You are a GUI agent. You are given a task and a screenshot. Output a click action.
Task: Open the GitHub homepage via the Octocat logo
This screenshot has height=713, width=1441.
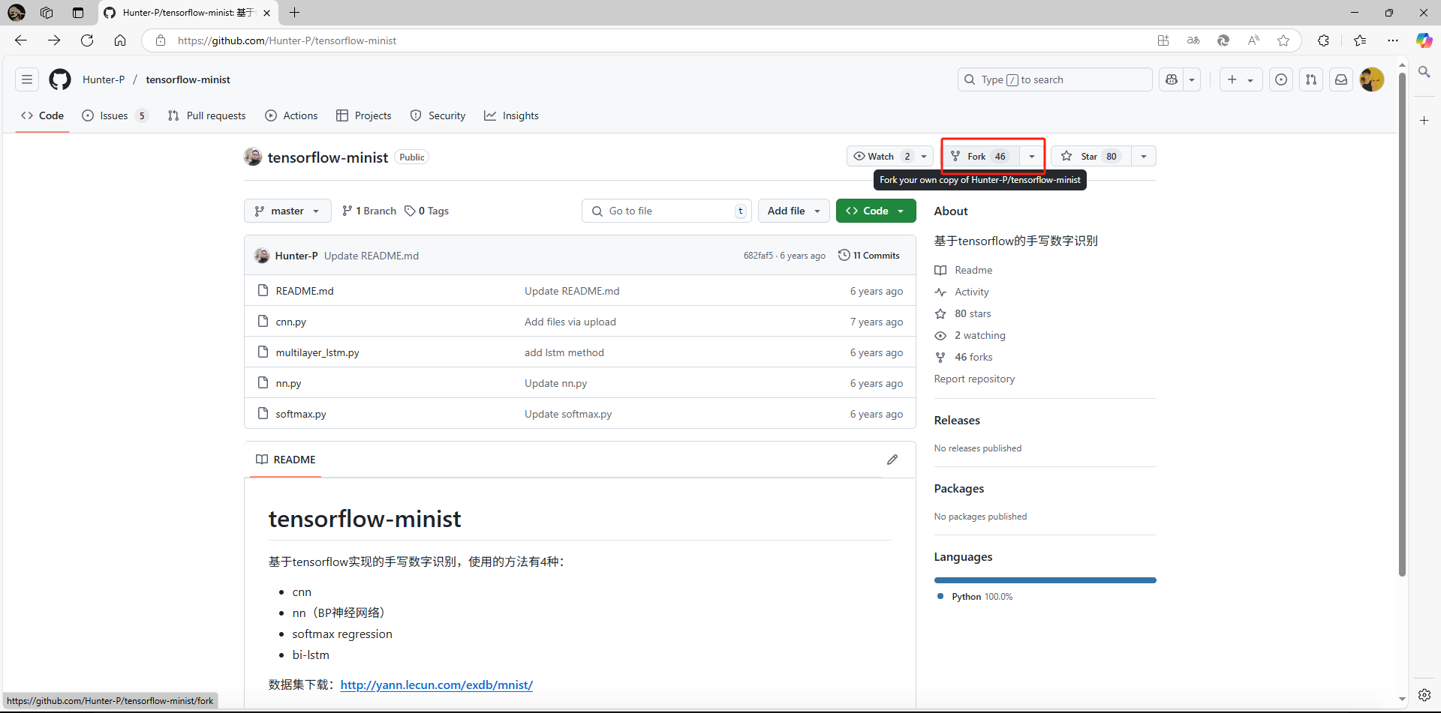60,79
